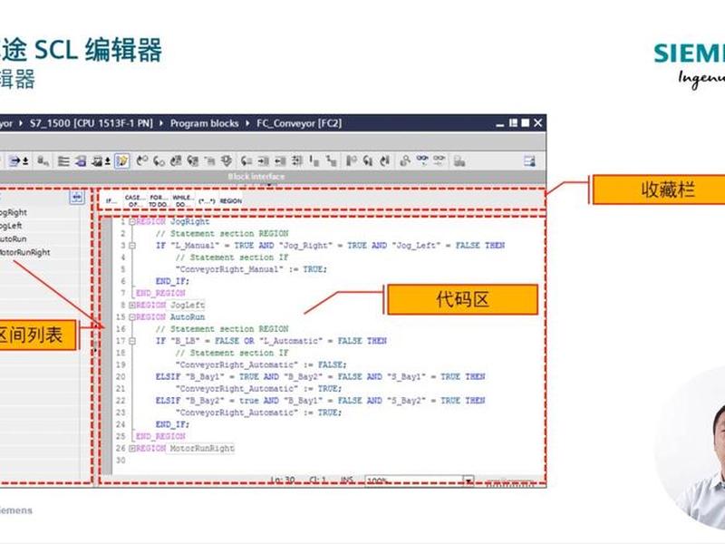
Task: Click the Ln: 30 status indicator
Action: tap(283, 481)
